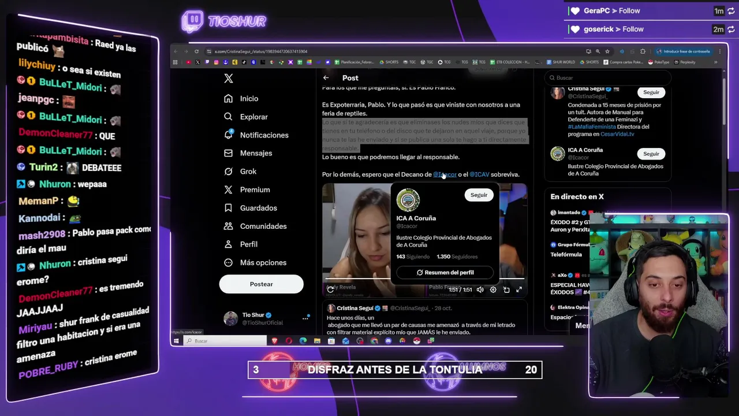Viewport: 739px width, 416px height.
Task: Open Explorar in the sidebar
Action: pos(247,117)
